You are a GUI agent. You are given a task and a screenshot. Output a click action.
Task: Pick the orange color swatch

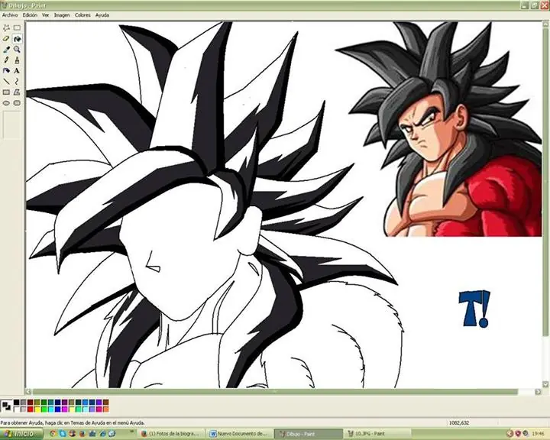coord(106,409)
